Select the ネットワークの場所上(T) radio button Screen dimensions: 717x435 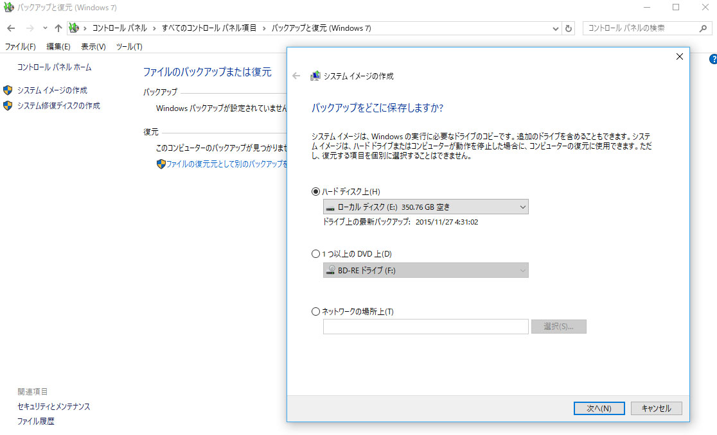(315, 312)
